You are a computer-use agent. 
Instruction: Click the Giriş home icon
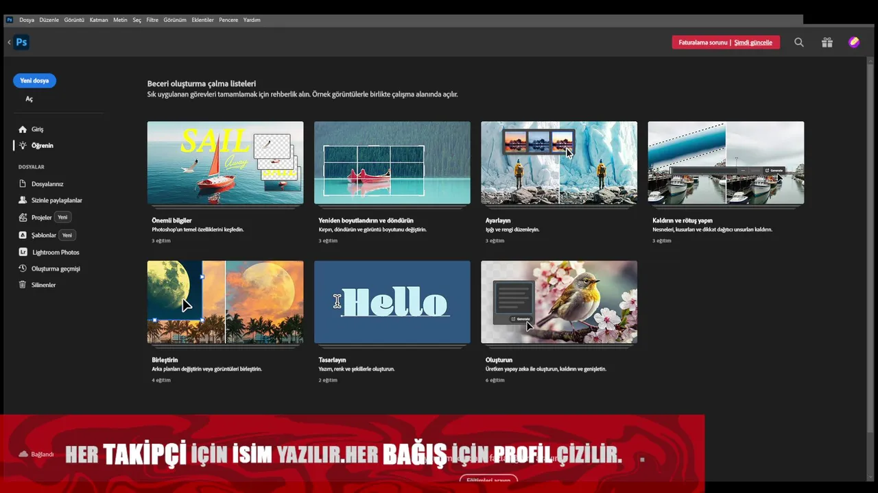23,129
